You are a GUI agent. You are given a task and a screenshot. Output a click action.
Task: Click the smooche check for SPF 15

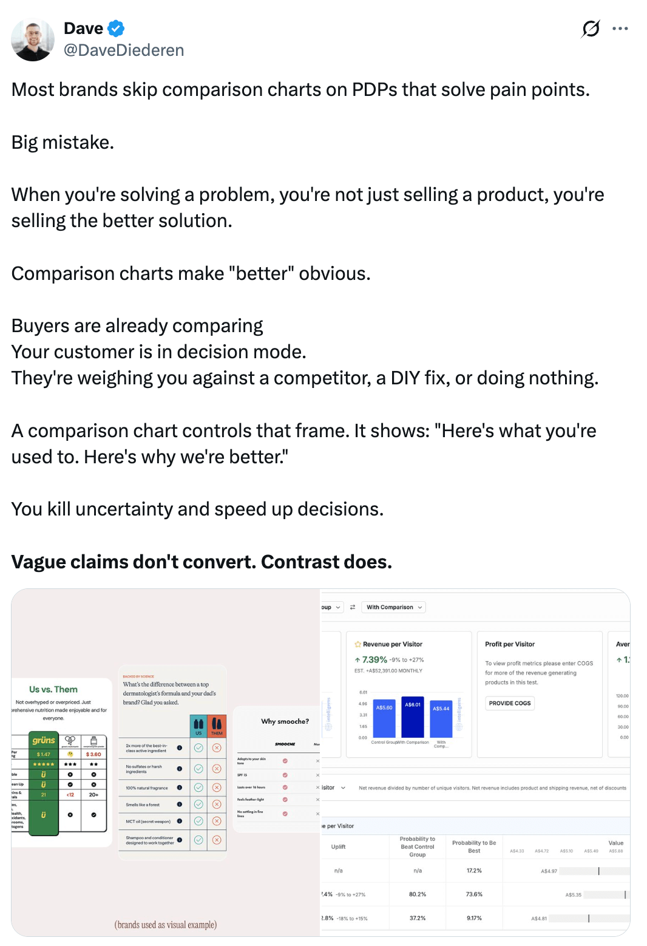(x=285, y=775)
